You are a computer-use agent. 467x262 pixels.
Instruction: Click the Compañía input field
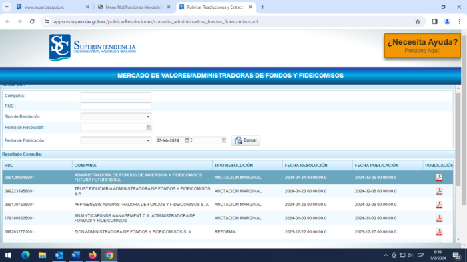(x=116, y=96)
